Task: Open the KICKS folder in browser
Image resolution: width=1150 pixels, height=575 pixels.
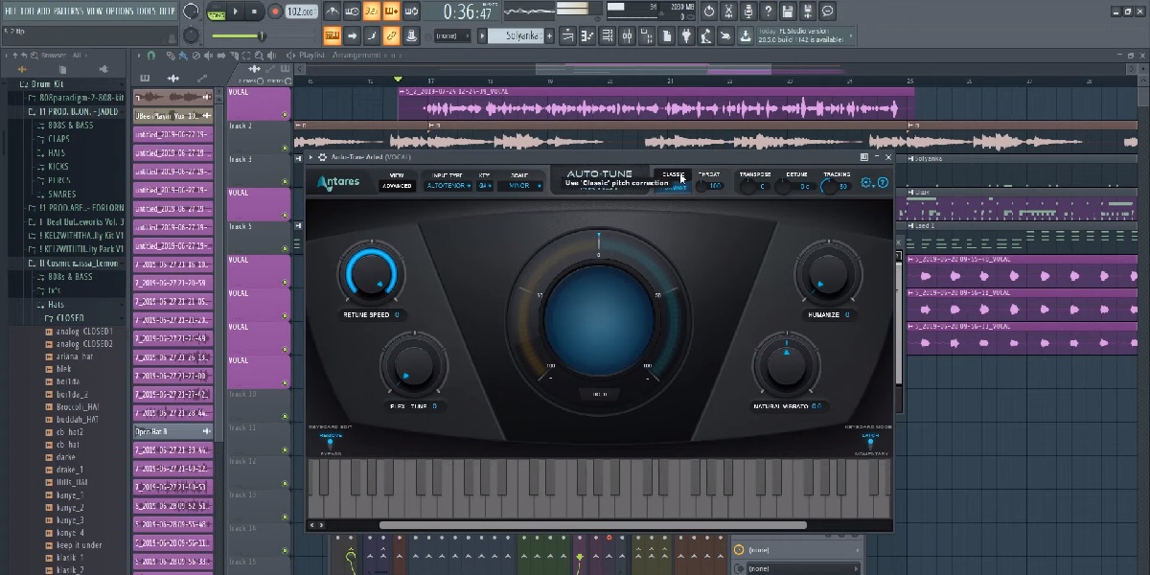Action: (57, 167)
